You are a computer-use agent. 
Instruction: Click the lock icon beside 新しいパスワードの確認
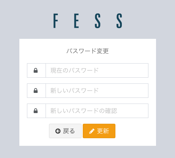pyautogui.click(x=36, y=111)
